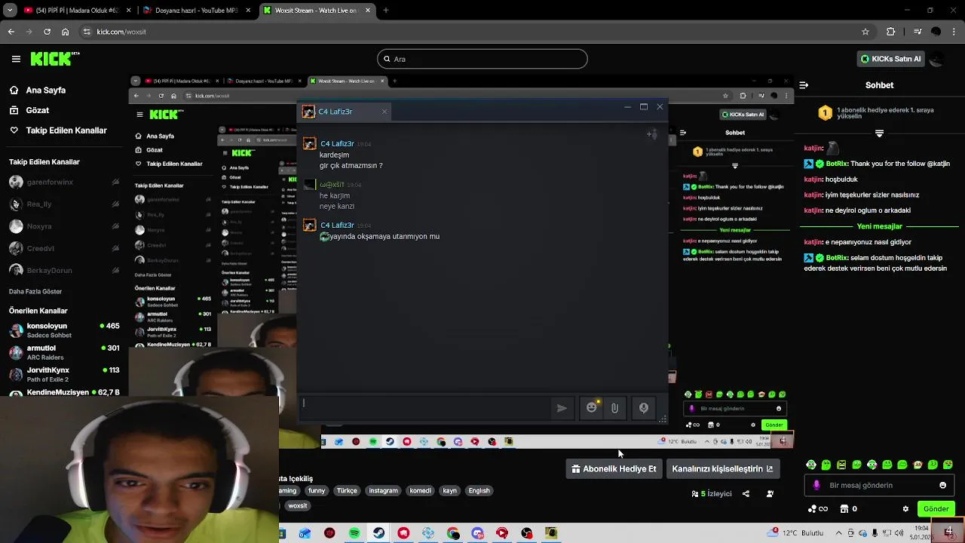Open Spotify from the taskbar
965x543 pixels.
tap(354, 533)
